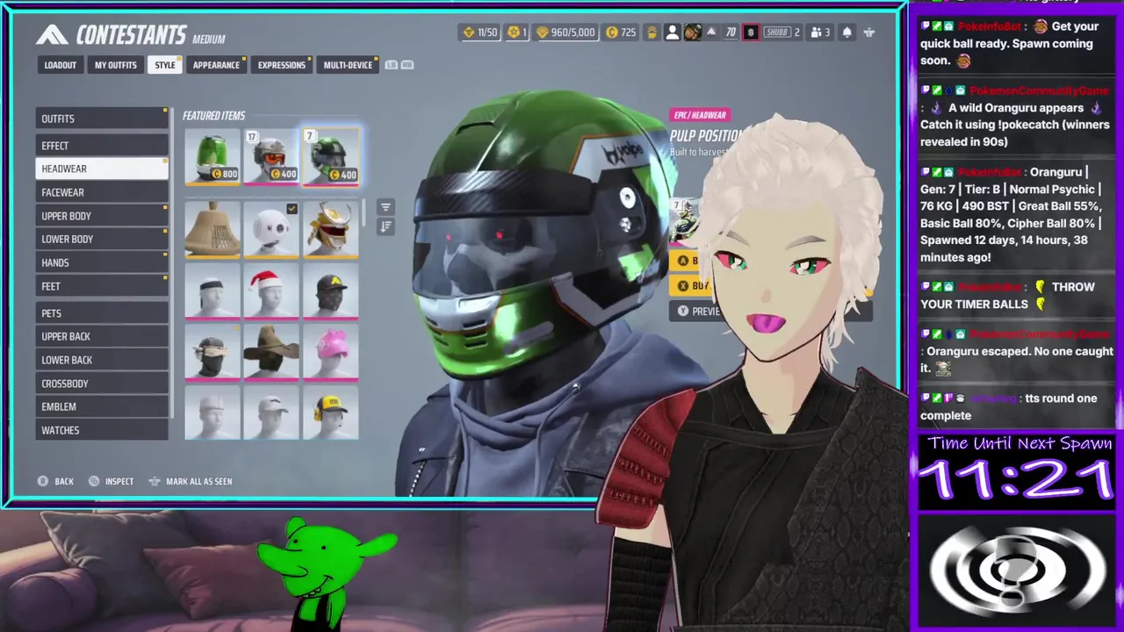This screenshot has width=1124, height=632.
Task: Open the red-bordered sponsor emblem icon
Action: [750, 32]
